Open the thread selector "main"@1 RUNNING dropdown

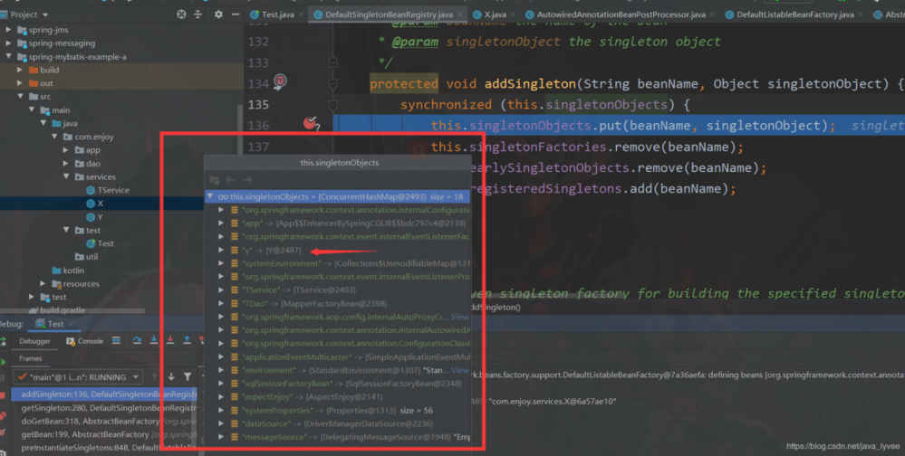pos(78,377)
